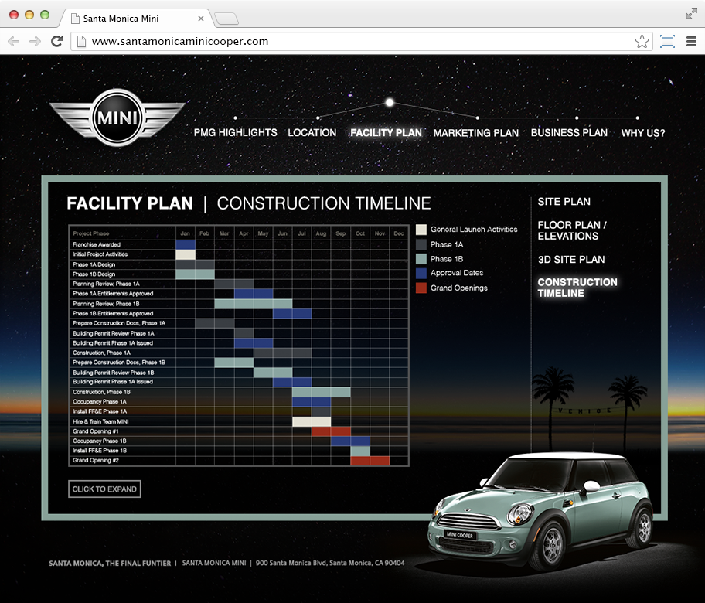Click the Initial Project Activities row label
The height and width of the screenshot is (603, 705).
(100, 254)
